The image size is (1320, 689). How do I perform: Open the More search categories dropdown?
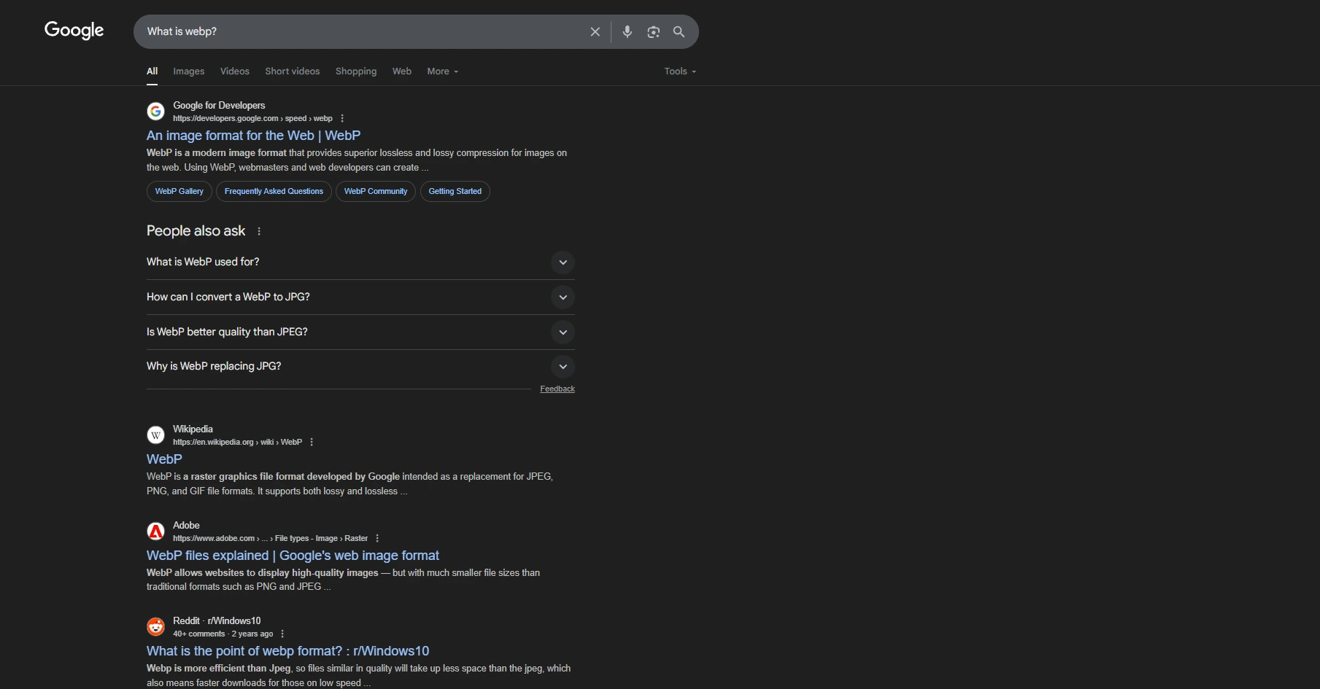(x=442, y=71)
